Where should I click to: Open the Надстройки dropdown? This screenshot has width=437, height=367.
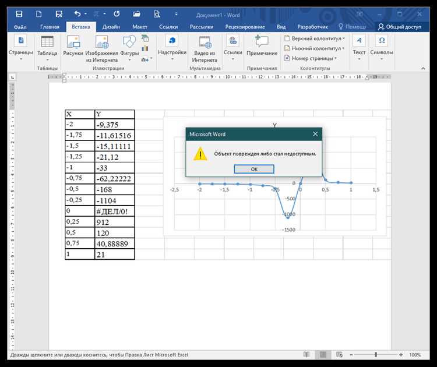[x=172, y=48]
